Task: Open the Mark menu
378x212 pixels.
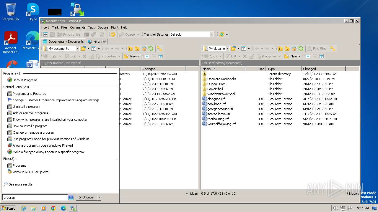Action: 55,27
